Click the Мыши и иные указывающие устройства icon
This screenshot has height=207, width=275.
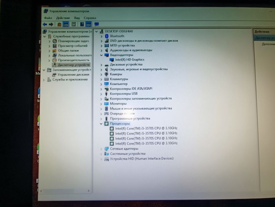106,109
